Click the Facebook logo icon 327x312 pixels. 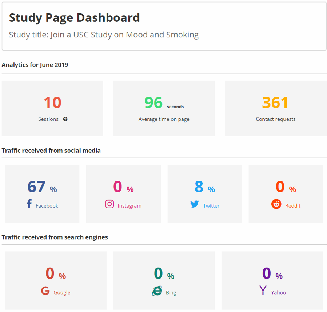point(29,204)
